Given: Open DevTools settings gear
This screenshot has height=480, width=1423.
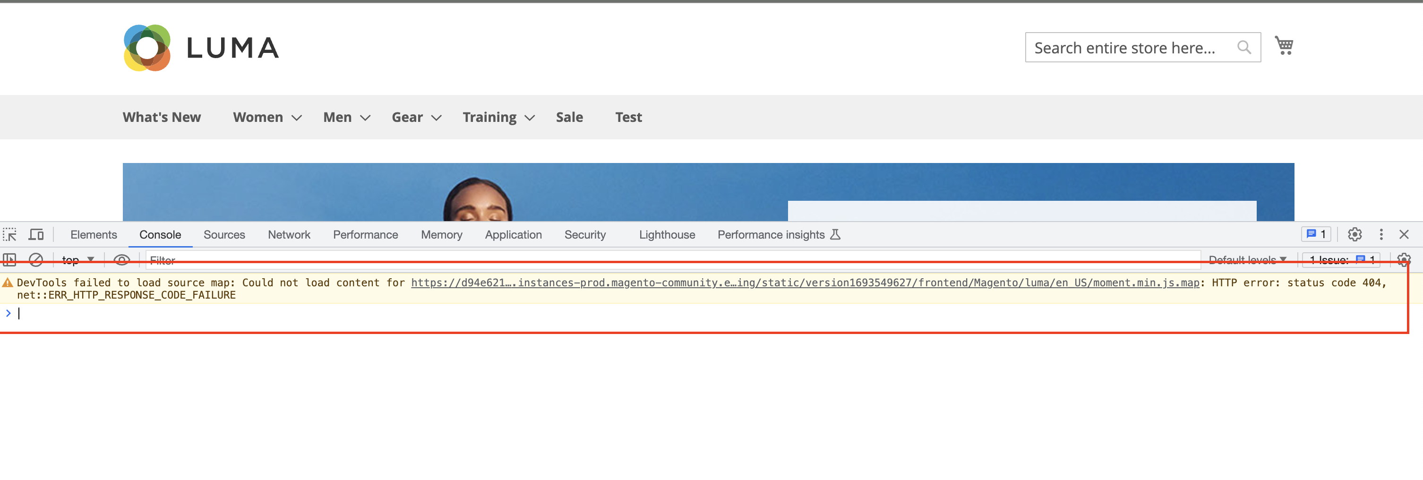Looking at the screenshot, I should pyautogui.click(x=1354, y=234).
